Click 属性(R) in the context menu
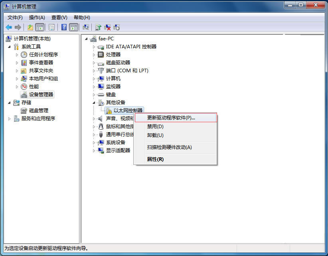This screenshot has width=328, height=256. coord(155,159)
